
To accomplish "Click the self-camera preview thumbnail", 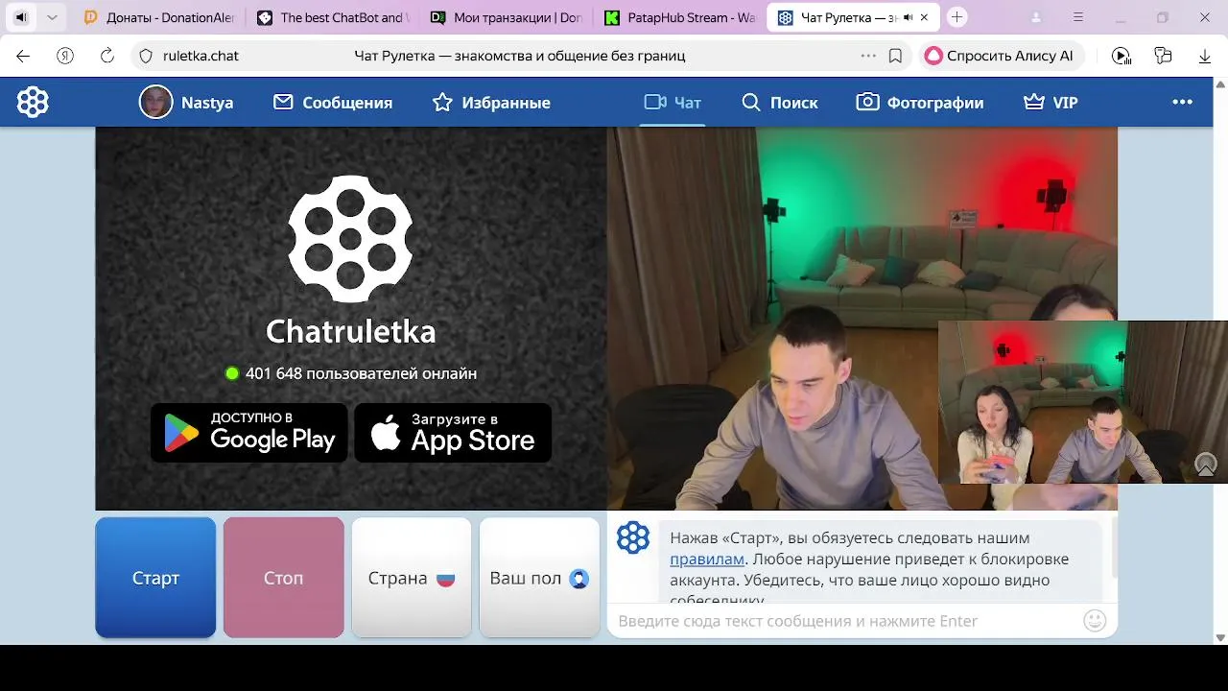I will coord(1082,402).
